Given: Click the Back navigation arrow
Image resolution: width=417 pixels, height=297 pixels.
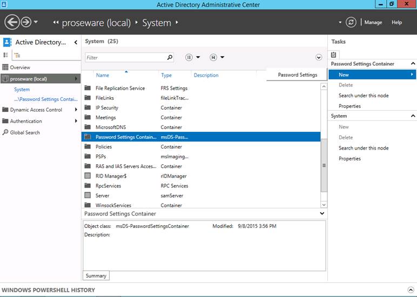Looking at the screenshot, I should pyautogui.click(x=12, y=22).
